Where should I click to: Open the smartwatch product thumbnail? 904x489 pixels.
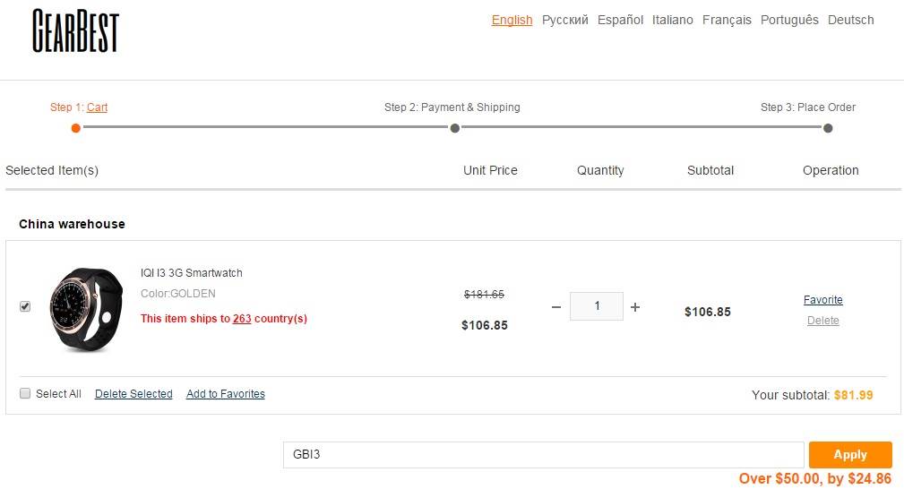click(85, 308)
